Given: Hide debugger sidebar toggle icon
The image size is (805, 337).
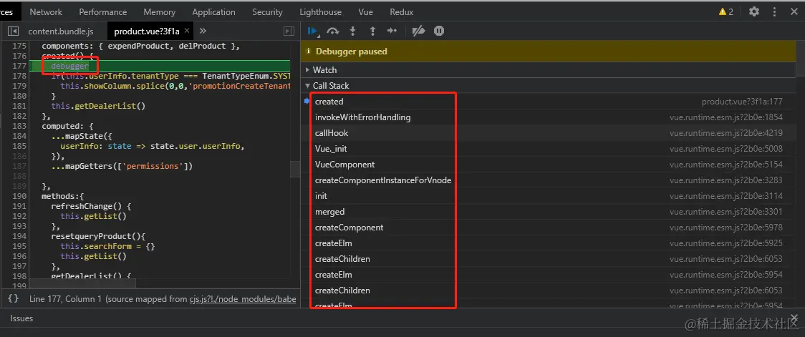Looking at the screenshot, I should [x=289, y=31].
